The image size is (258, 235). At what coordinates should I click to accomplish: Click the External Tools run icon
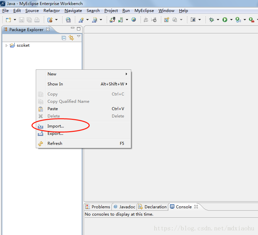click(251, 20)
